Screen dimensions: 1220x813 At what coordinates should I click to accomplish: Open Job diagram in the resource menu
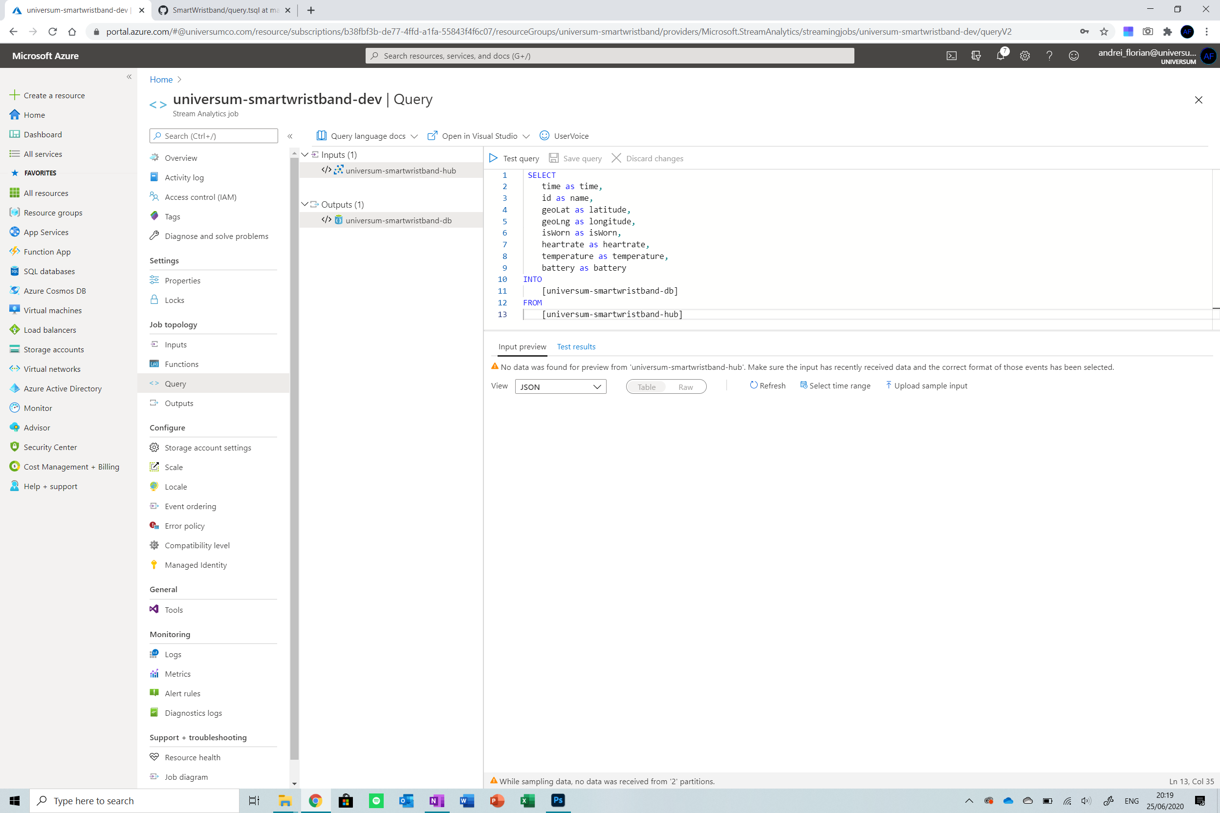(x=186, y=777)
